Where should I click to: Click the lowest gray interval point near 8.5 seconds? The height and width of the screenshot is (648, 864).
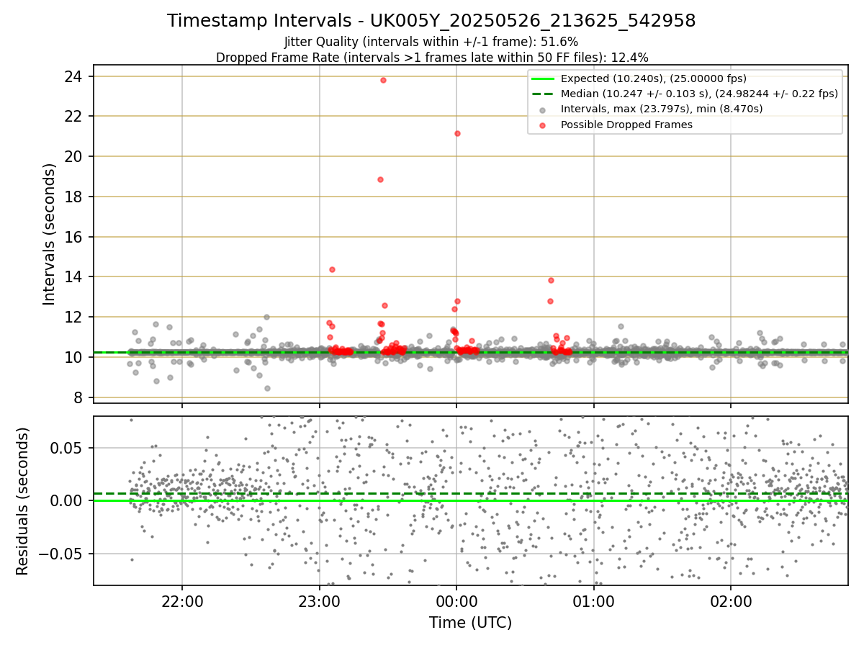pos(267,388)
